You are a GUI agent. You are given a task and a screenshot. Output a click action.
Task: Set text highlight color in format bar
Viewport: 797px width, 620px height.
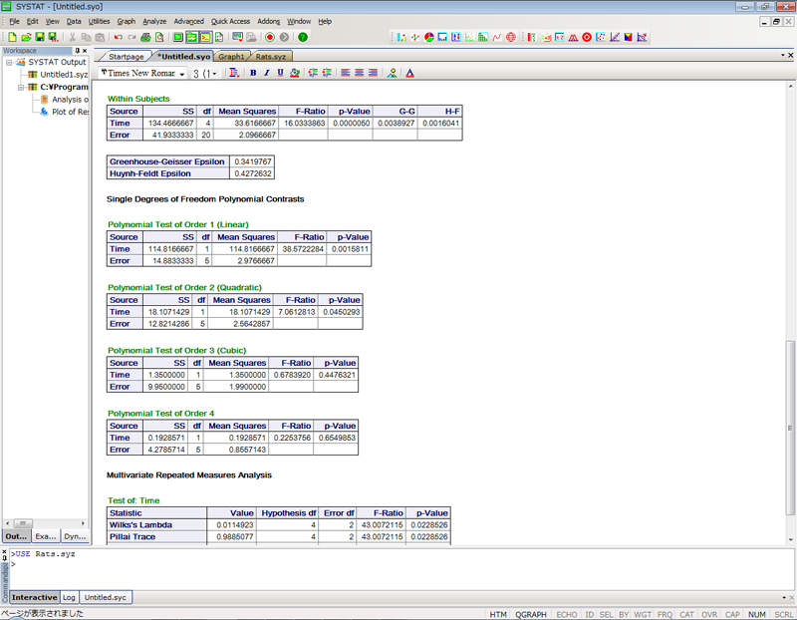pos(294,73)
